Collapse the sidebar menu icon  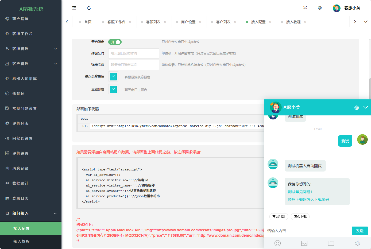click(74, 8)
